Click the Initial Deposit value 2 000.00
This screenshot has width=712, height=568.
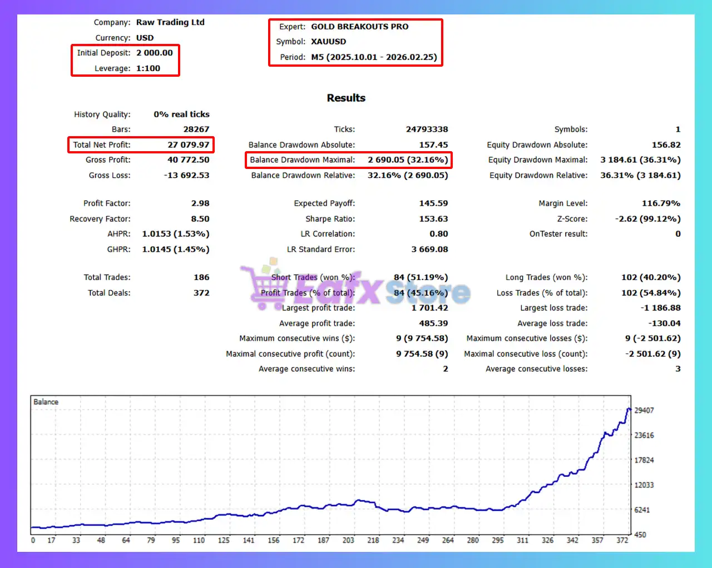[x=155, y=53]
